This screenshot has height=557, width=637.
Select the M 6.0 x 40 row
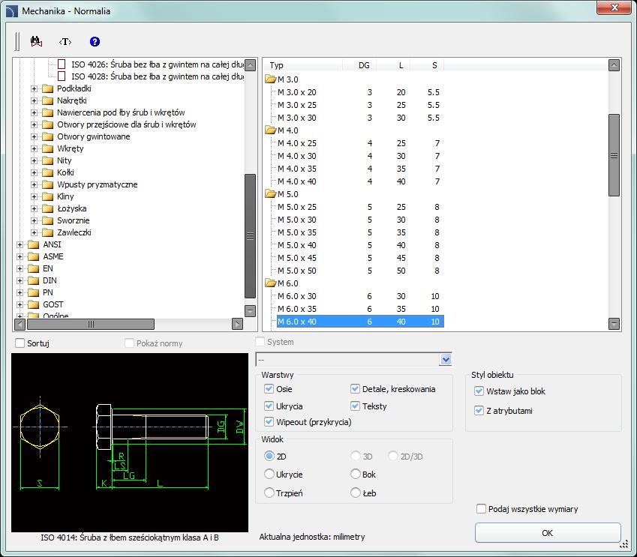click(360, 322)
